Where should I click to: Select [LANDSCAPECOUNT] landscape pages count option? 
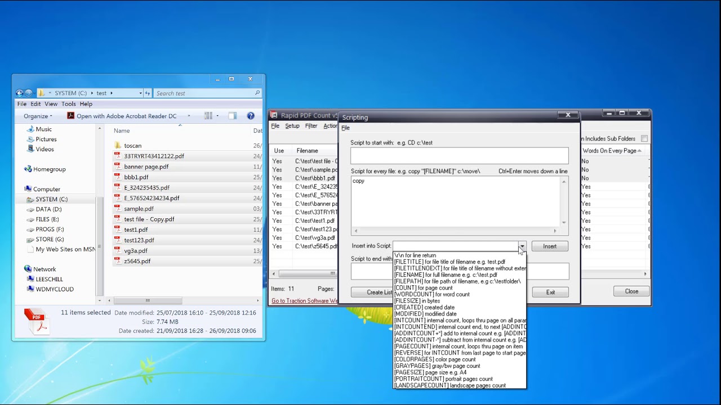click(459, 385)
